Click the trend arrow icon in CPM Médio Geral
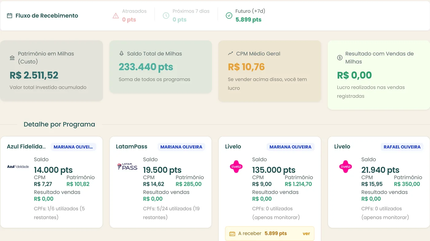Viewport: 430px width, 241px height. tap(230, 53)
